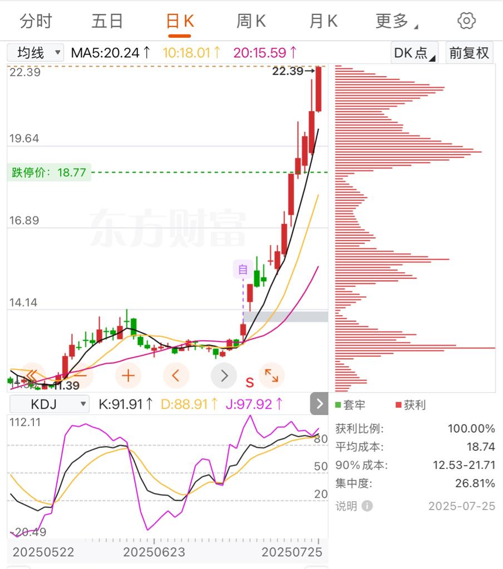Switch to the 周K tab

click(x=251, y=21)
